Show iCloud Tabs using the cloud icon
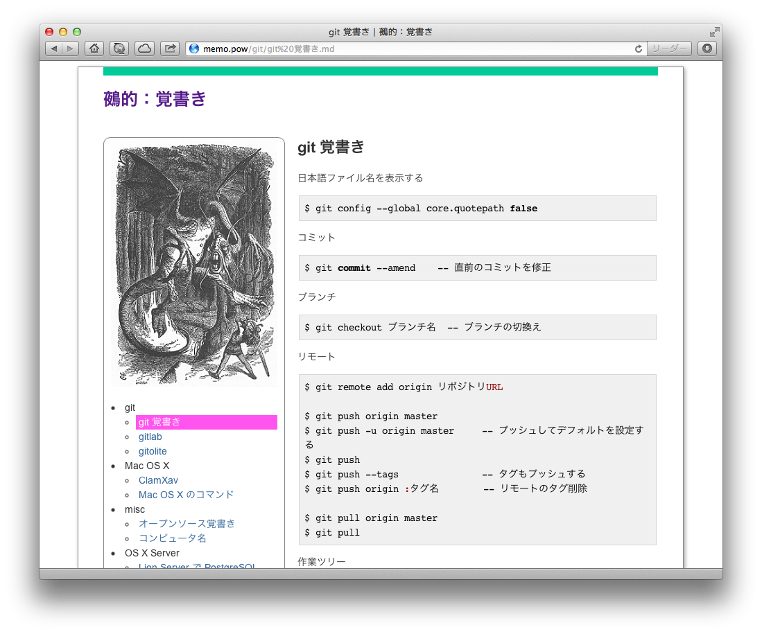Screen dimensions: 762x634 tap(144, 49)
